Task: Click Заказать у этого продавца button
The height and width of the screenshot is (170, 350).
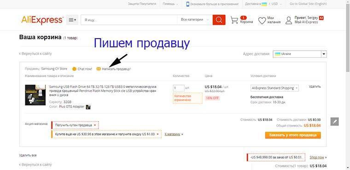Action: pyautogui.click(x=293, y=135)
